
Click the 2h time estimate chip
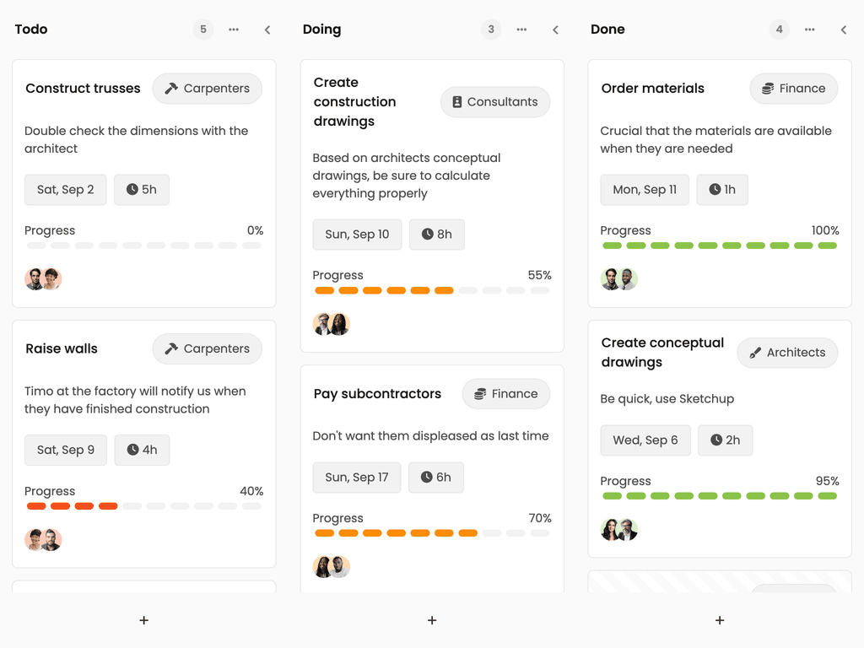(725, 440)
